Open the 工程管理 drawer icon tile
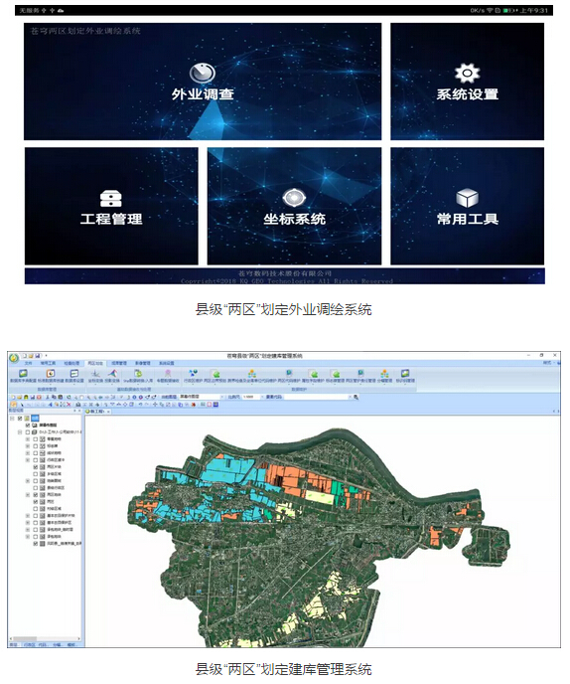The image size is (570, 684). pyautogui.click(x=111, y=206)
